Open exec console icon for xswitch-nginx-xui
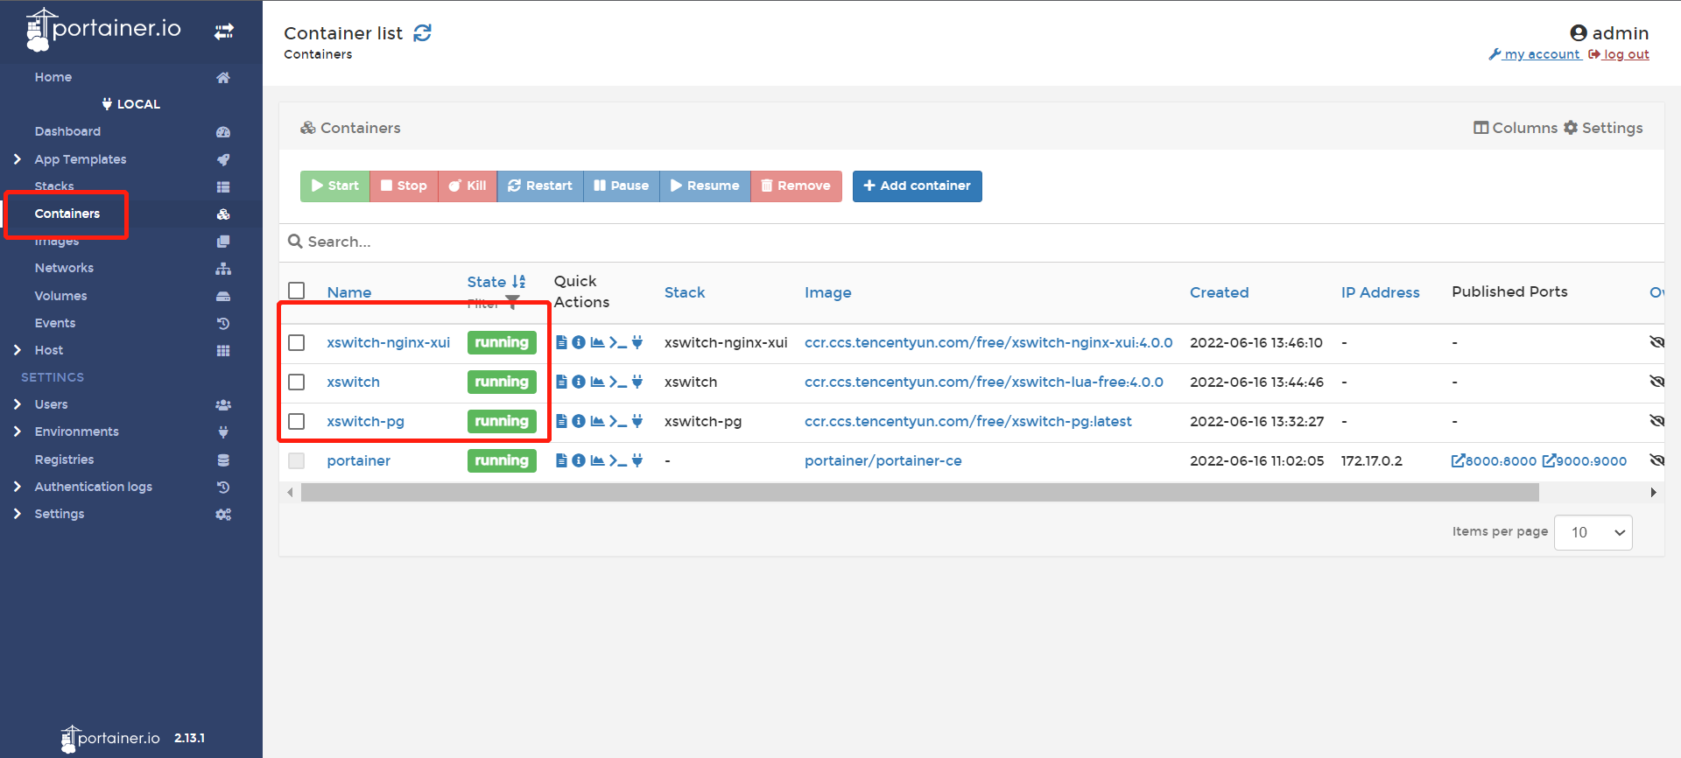The image size is (1681, 758). (618, 342)
